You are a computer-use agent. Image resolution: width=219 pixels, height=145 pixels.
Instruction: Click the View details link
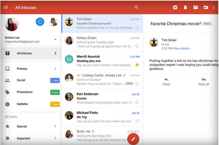182,49
